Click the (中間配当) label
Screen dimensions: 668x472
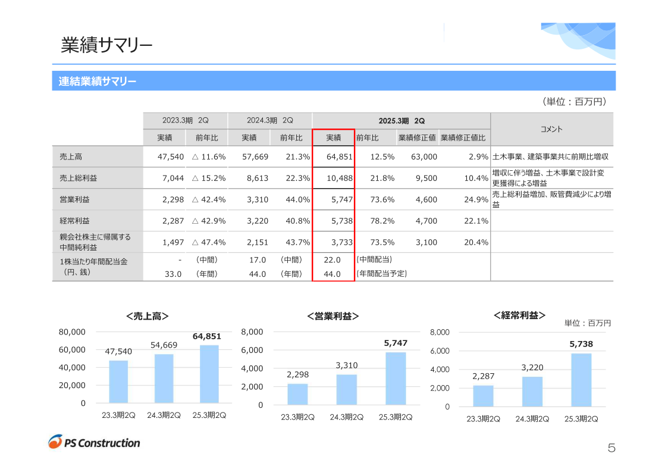coord(374,260)
